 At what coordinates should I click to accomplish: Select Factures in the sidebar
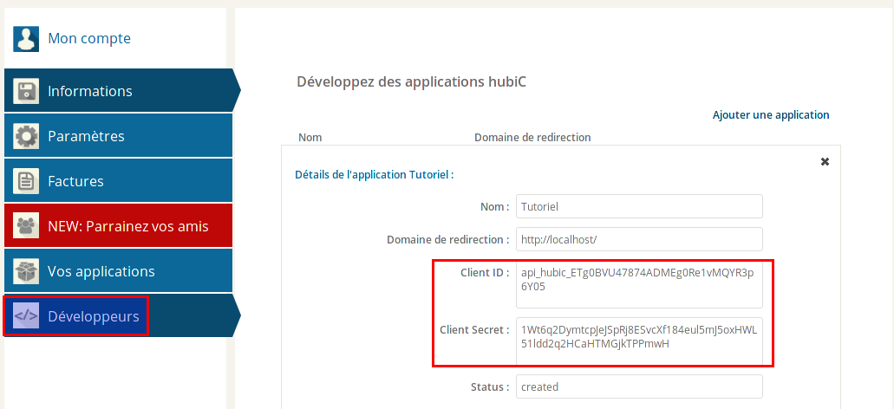[119, 180]
